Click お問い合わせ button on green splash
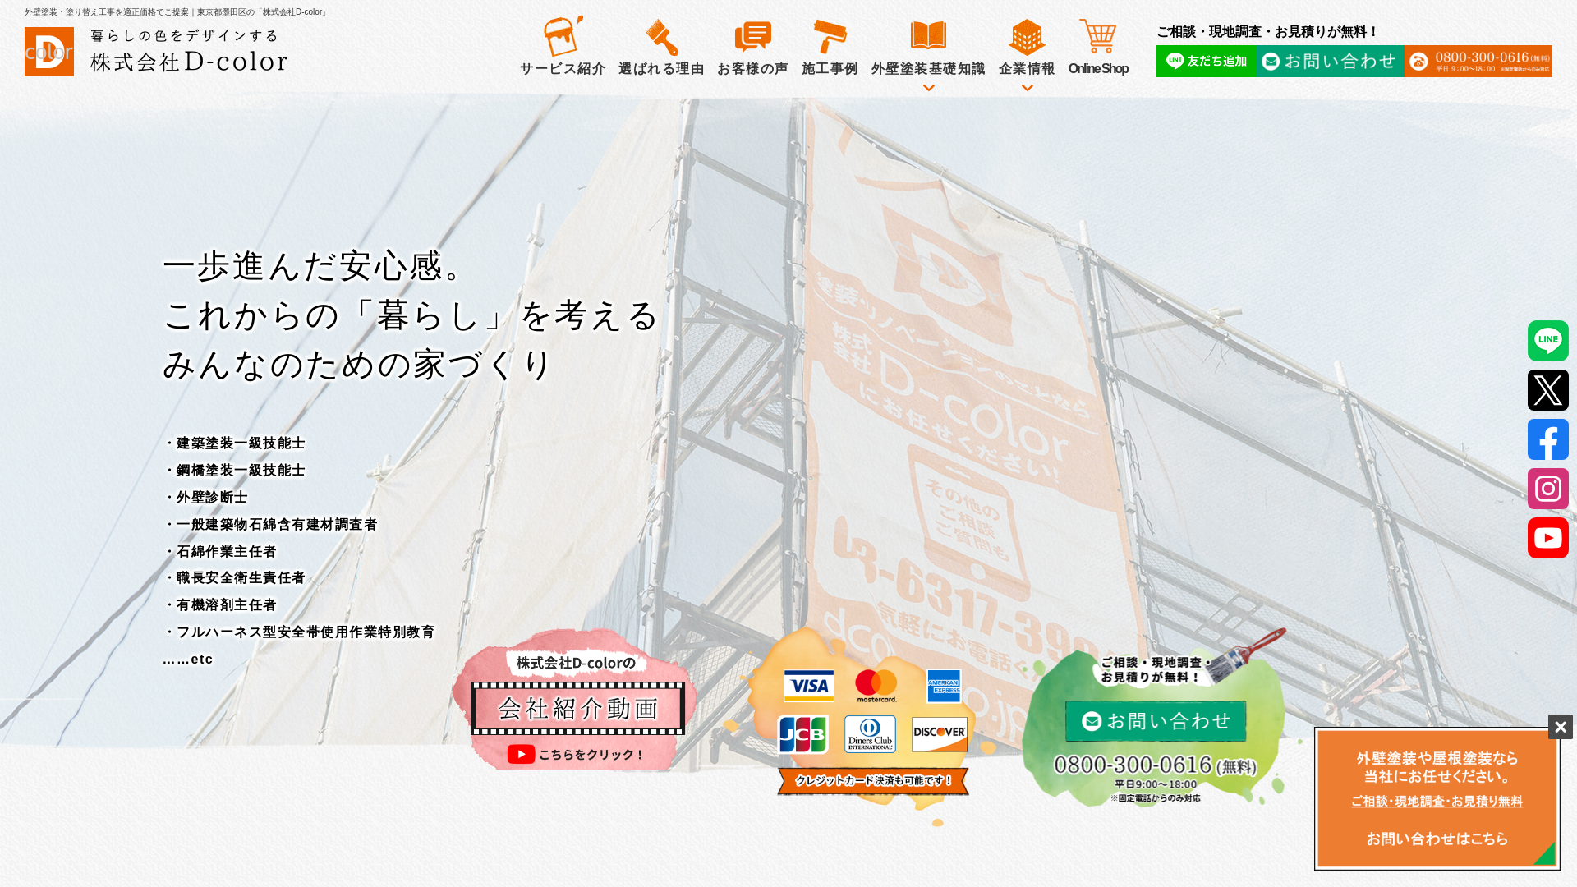 pos(1156,721)
